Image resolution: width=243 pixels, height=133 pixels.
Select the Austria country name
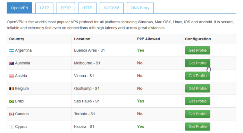click(x=21, y=76)
